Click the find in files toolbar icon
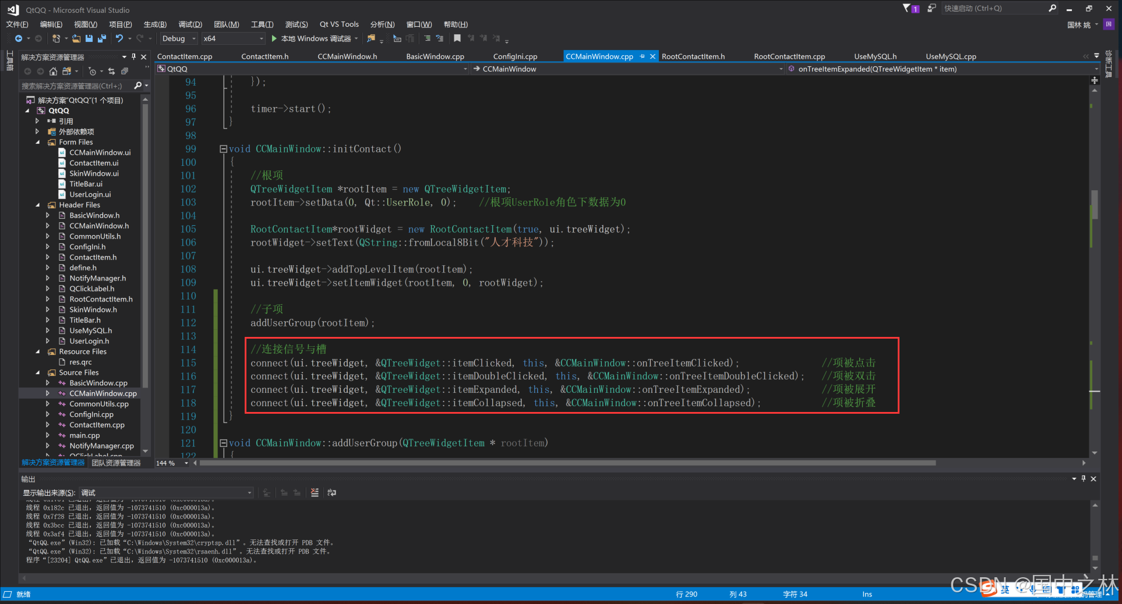Viewport: 1122px width, 604px height. 371,38
